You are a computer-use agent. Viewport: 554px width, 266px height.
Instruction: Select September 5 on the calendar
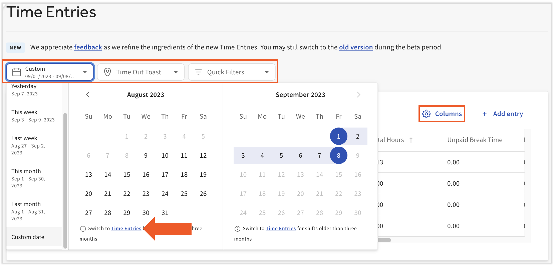click(x=281, y=155)
